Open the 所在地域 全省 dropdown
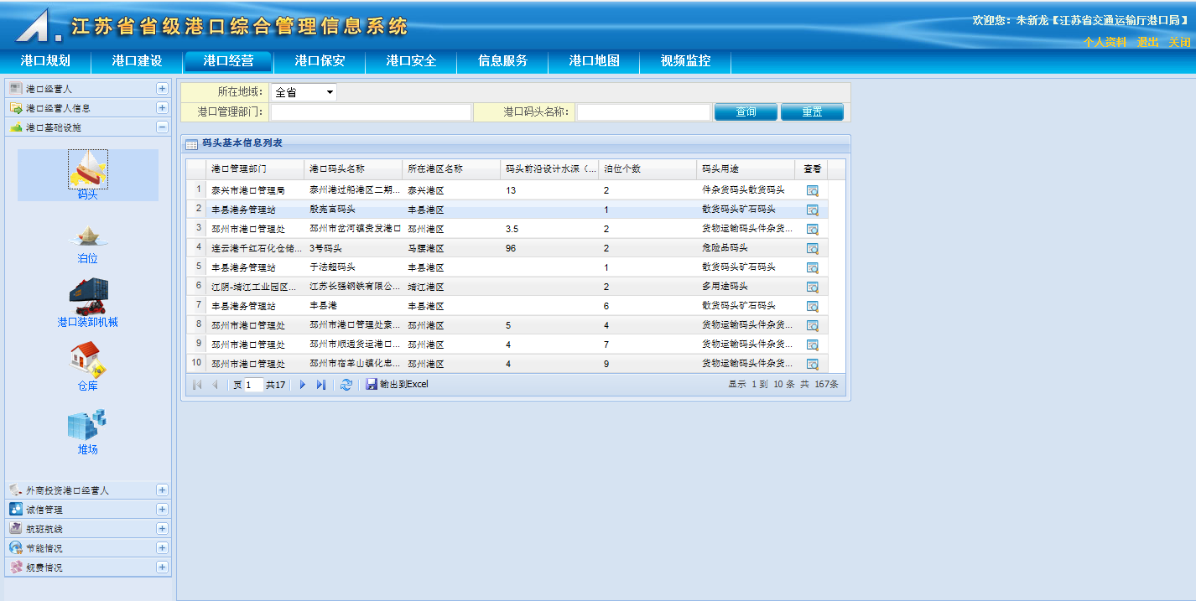 click(304, 92)
